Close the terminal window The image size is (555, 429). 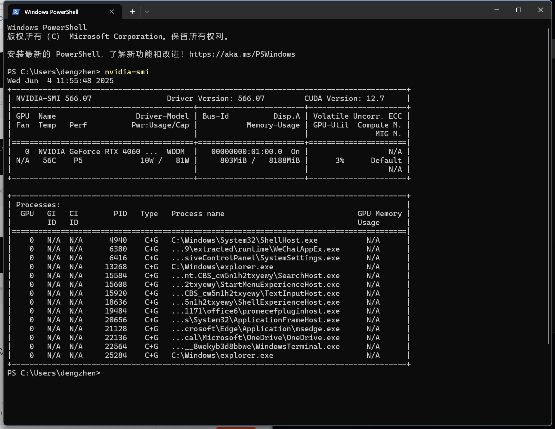pyautogui.click(x=540, y=10)
